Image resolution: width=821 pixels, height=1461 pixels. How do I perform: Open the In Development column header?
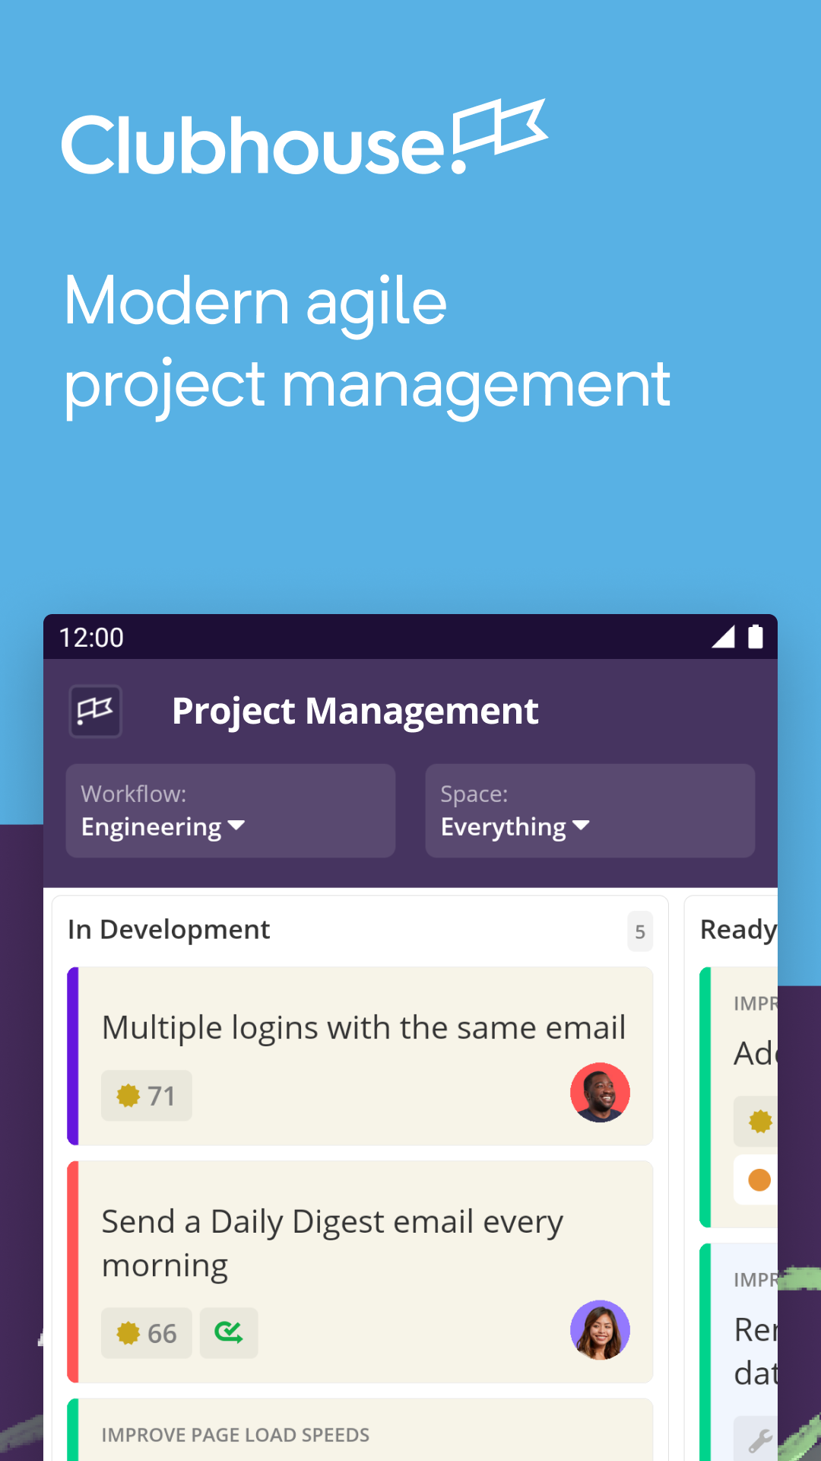pos(169,930)
